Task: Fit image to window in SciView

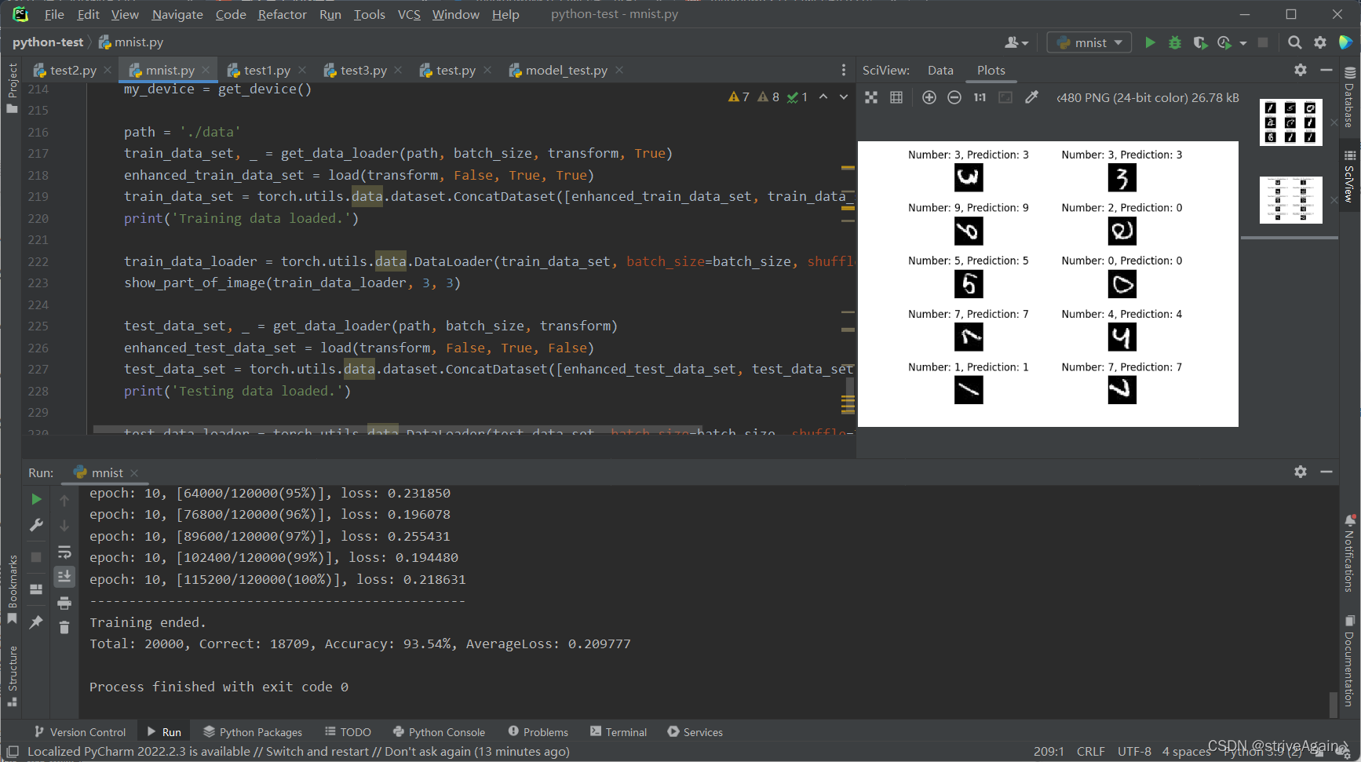Action: click(x=871, y=97)
